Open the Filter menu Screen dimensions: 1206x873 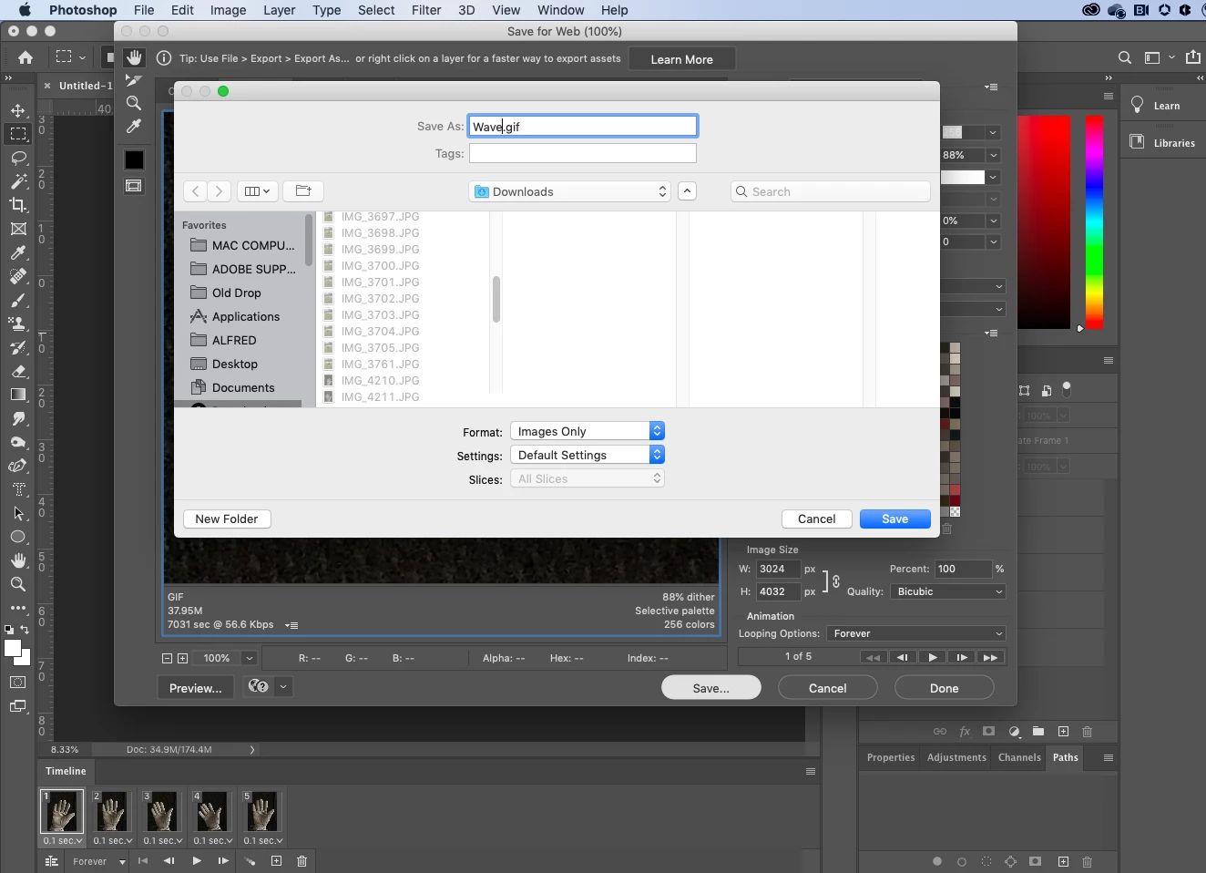[426, 10]
